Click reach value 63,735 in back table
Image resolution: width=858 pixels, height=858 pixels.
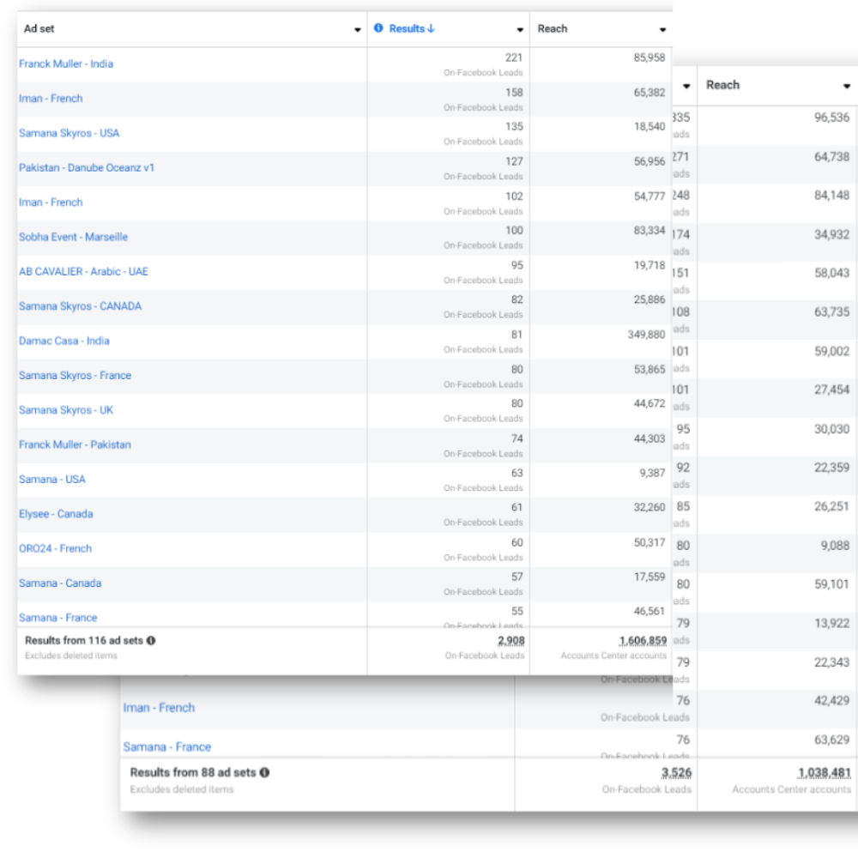click(x=831, y=312)
